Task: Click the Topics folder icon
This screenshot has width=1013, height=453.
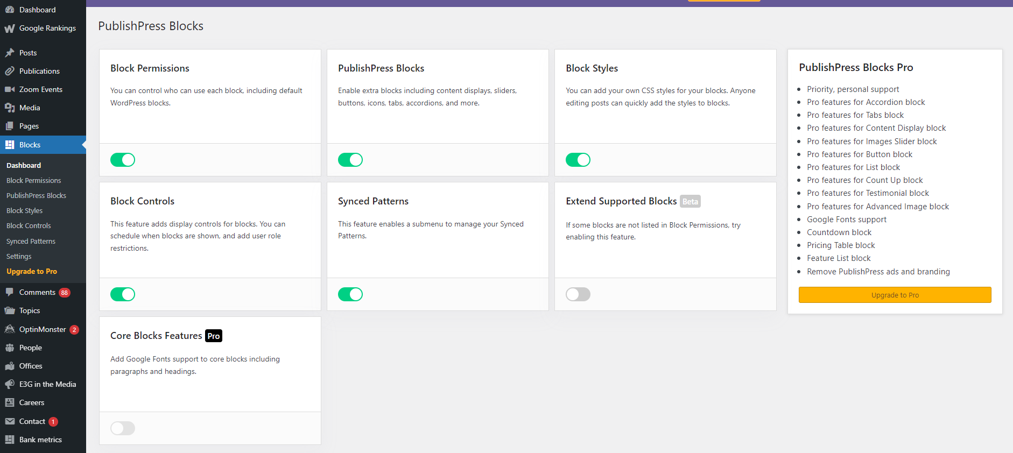Action: 10,310
